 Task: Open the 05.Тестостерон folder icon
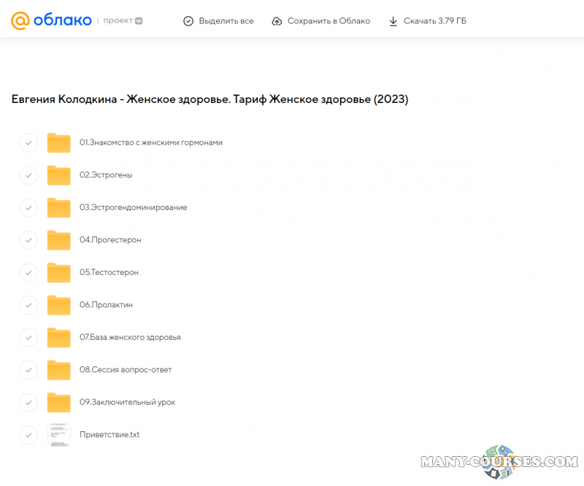(58, 272)
